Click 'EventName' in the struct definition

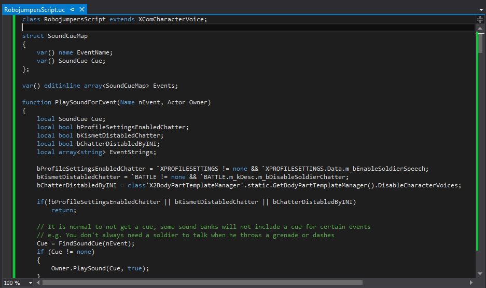(x=93, y=52)
